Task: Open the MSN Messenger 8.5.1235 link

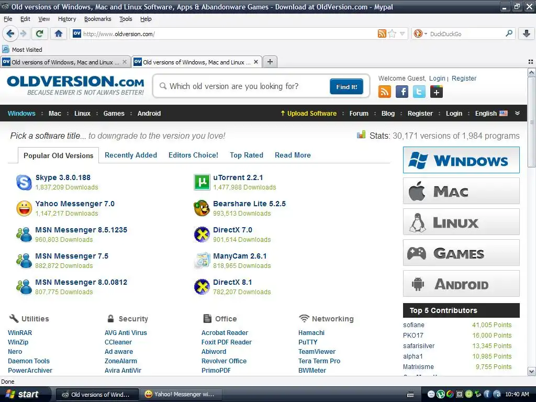Action: tap(81, 230)
